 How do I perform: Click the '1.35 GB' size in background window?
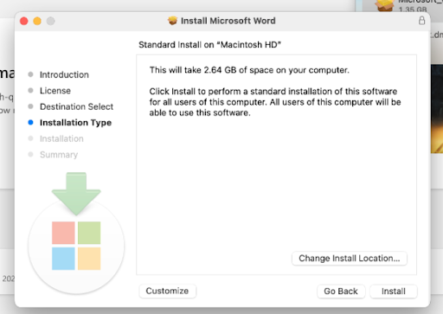pos(413,10)
